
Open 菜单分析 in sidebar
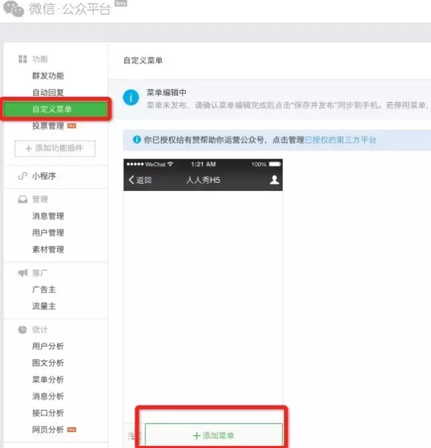coord(48,379)
